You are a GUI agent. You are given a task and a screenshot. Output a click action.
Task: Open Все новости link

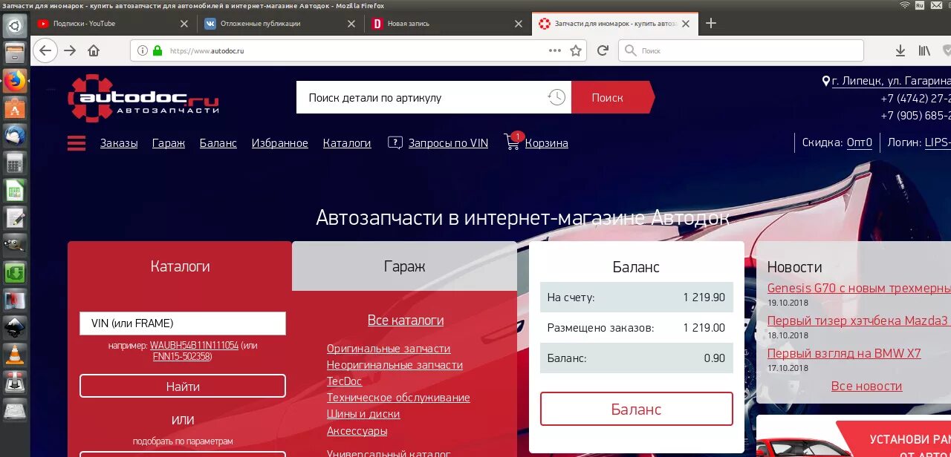pos(866,386)
